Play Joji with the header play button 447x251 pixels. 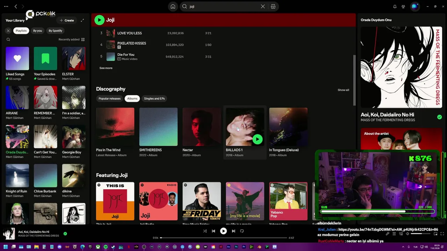99,20
